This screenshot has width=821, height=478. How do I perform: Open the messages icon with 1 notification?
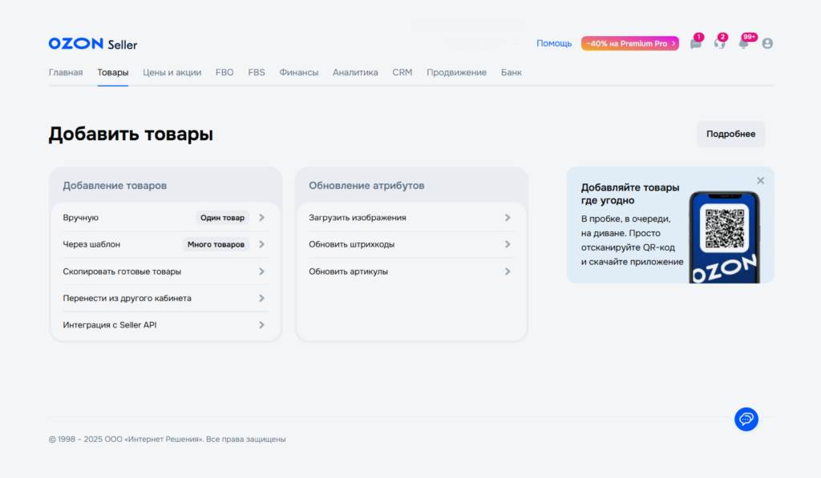point(695,43)
